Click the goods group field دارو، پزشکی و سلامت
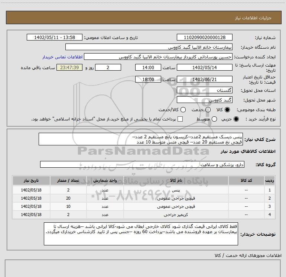286x277 pixels. click(x=142, y=164)
